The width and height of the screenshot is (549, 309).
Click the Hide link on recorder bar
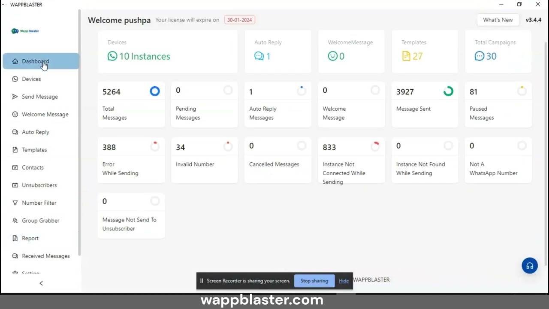click(x=344, y=281)
